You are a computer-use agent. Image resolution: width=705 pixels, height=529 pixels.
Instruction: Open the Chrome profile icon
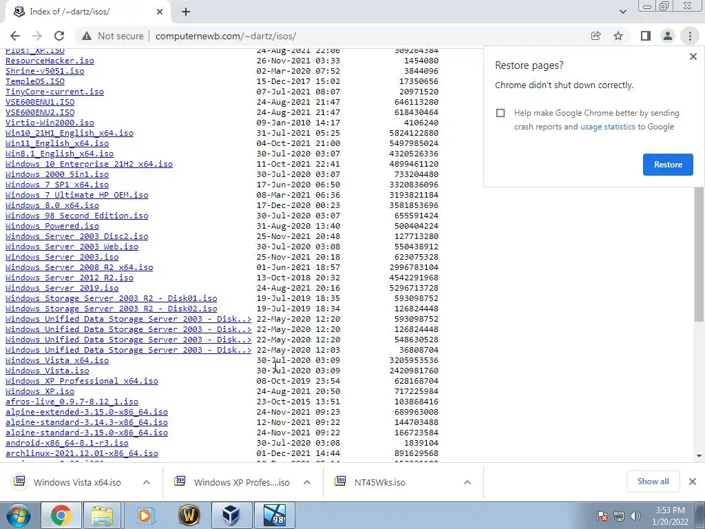668,36
